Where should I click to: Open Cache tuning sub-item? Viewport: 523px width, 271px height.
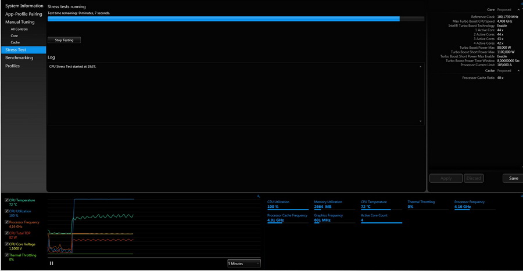pos(15,42)
